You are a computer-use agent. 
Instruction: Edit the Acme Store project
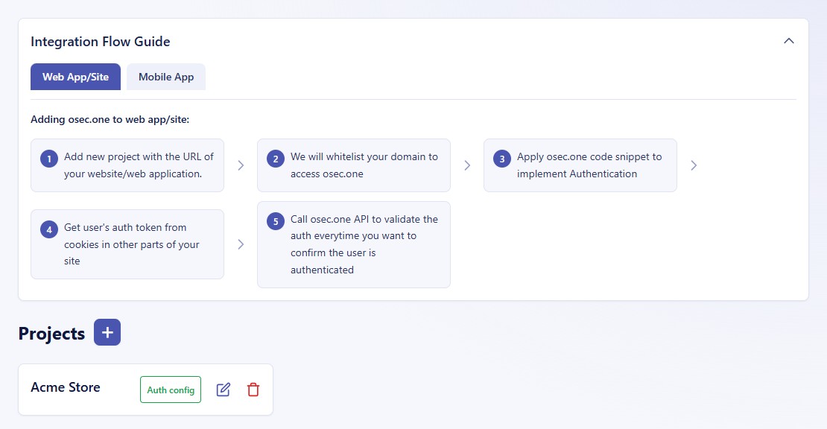223,390
